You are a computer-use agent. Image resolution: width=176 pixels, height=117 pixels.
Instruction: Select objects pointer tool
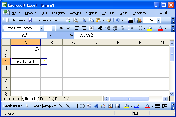pos(27,106)
